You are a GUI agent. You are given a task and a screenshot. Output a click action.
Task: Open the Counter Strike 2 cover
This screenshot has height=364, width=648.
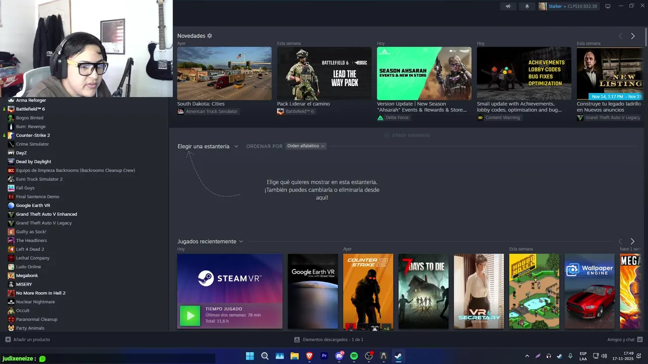tap(368, 291)
